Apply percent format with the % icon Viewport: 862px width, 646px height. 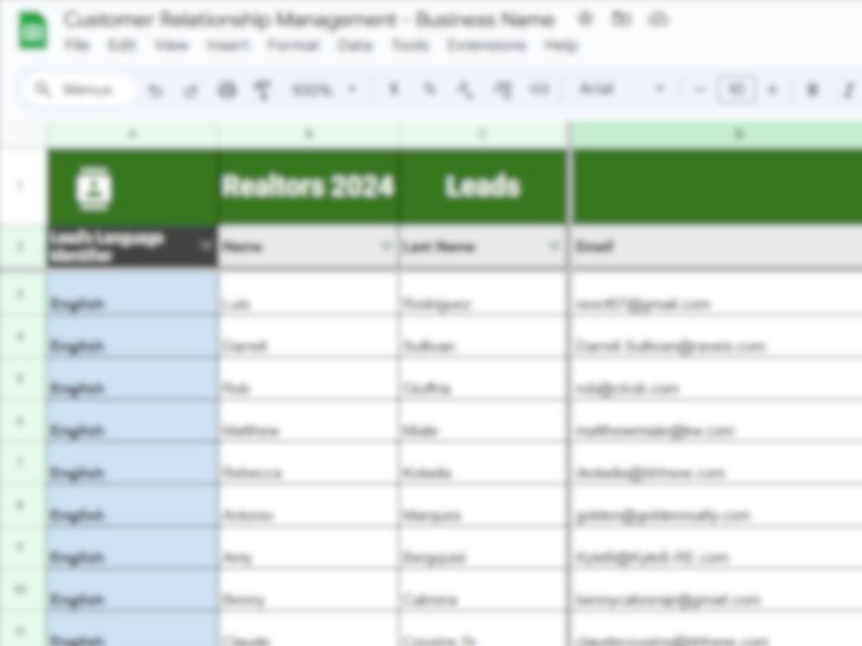430,89
